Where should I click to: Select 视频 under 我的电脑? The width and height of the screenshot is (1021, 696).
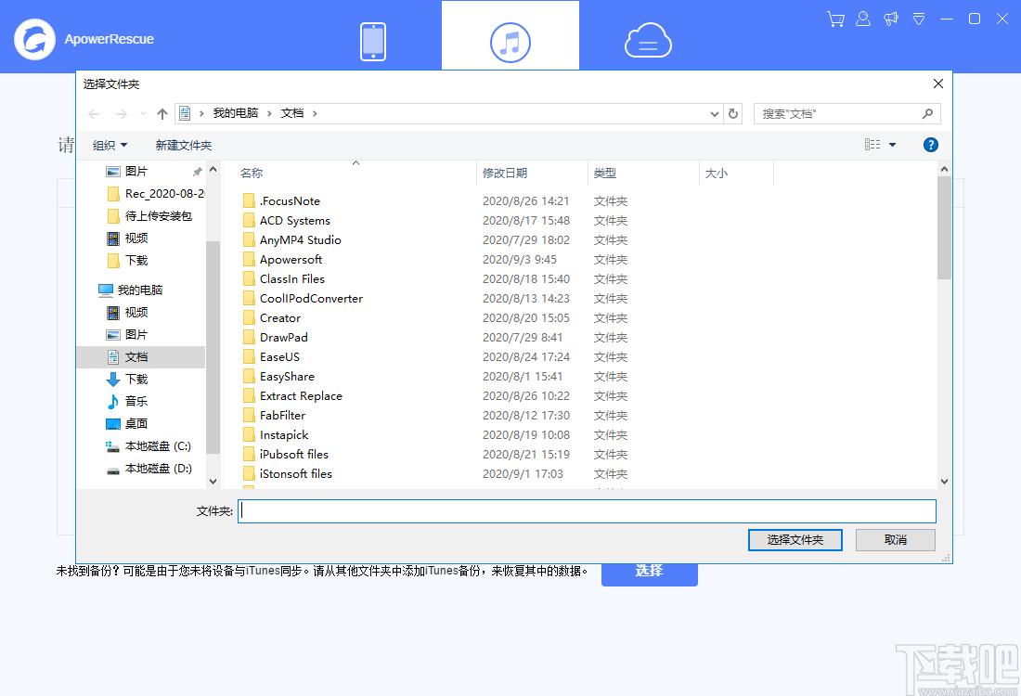127,312
